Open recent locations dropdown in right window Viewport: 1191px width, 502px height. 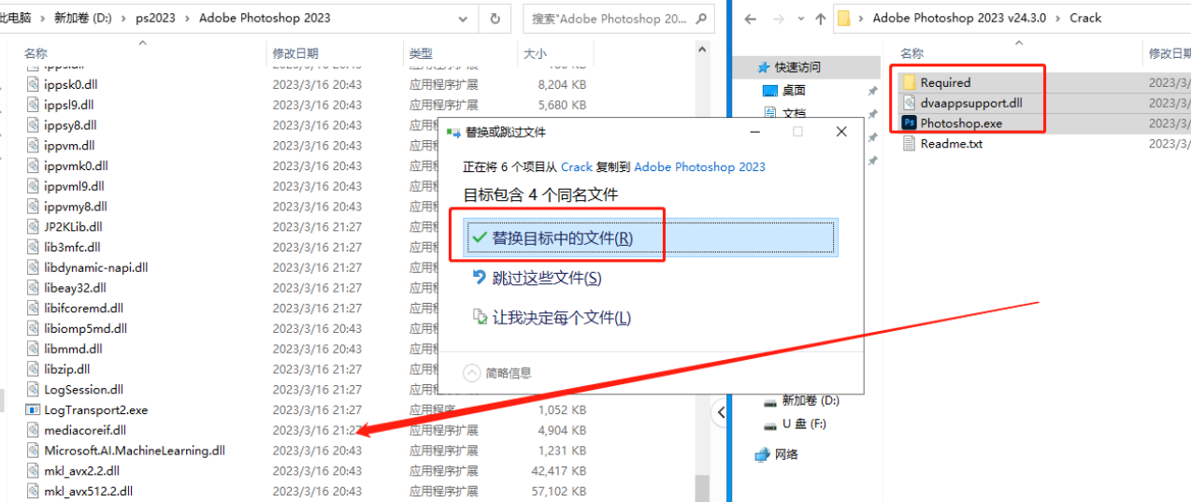click(799, 18)
